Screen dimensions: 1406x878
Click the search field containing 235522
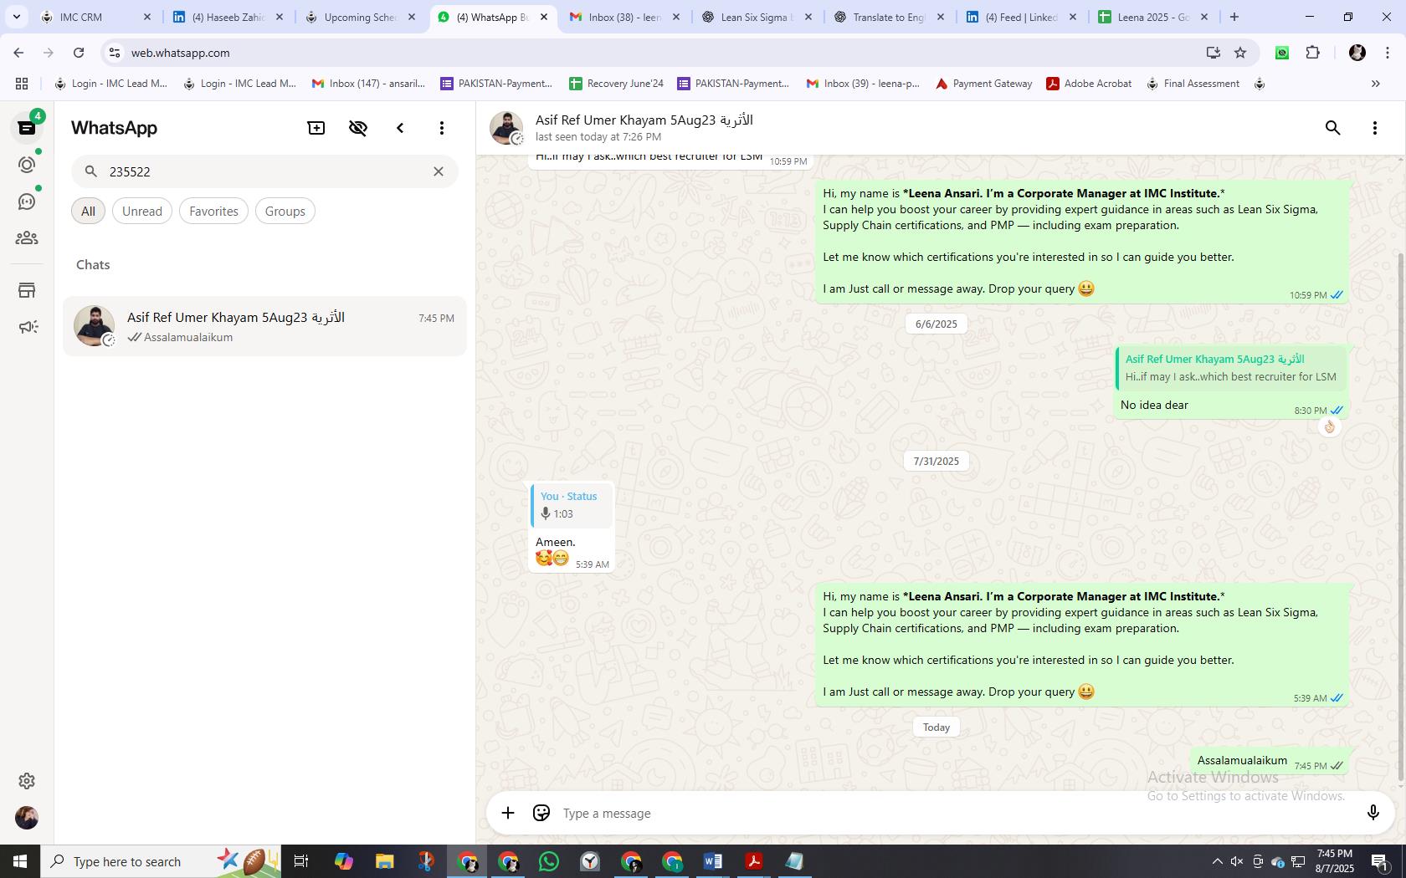click(264, 171)
